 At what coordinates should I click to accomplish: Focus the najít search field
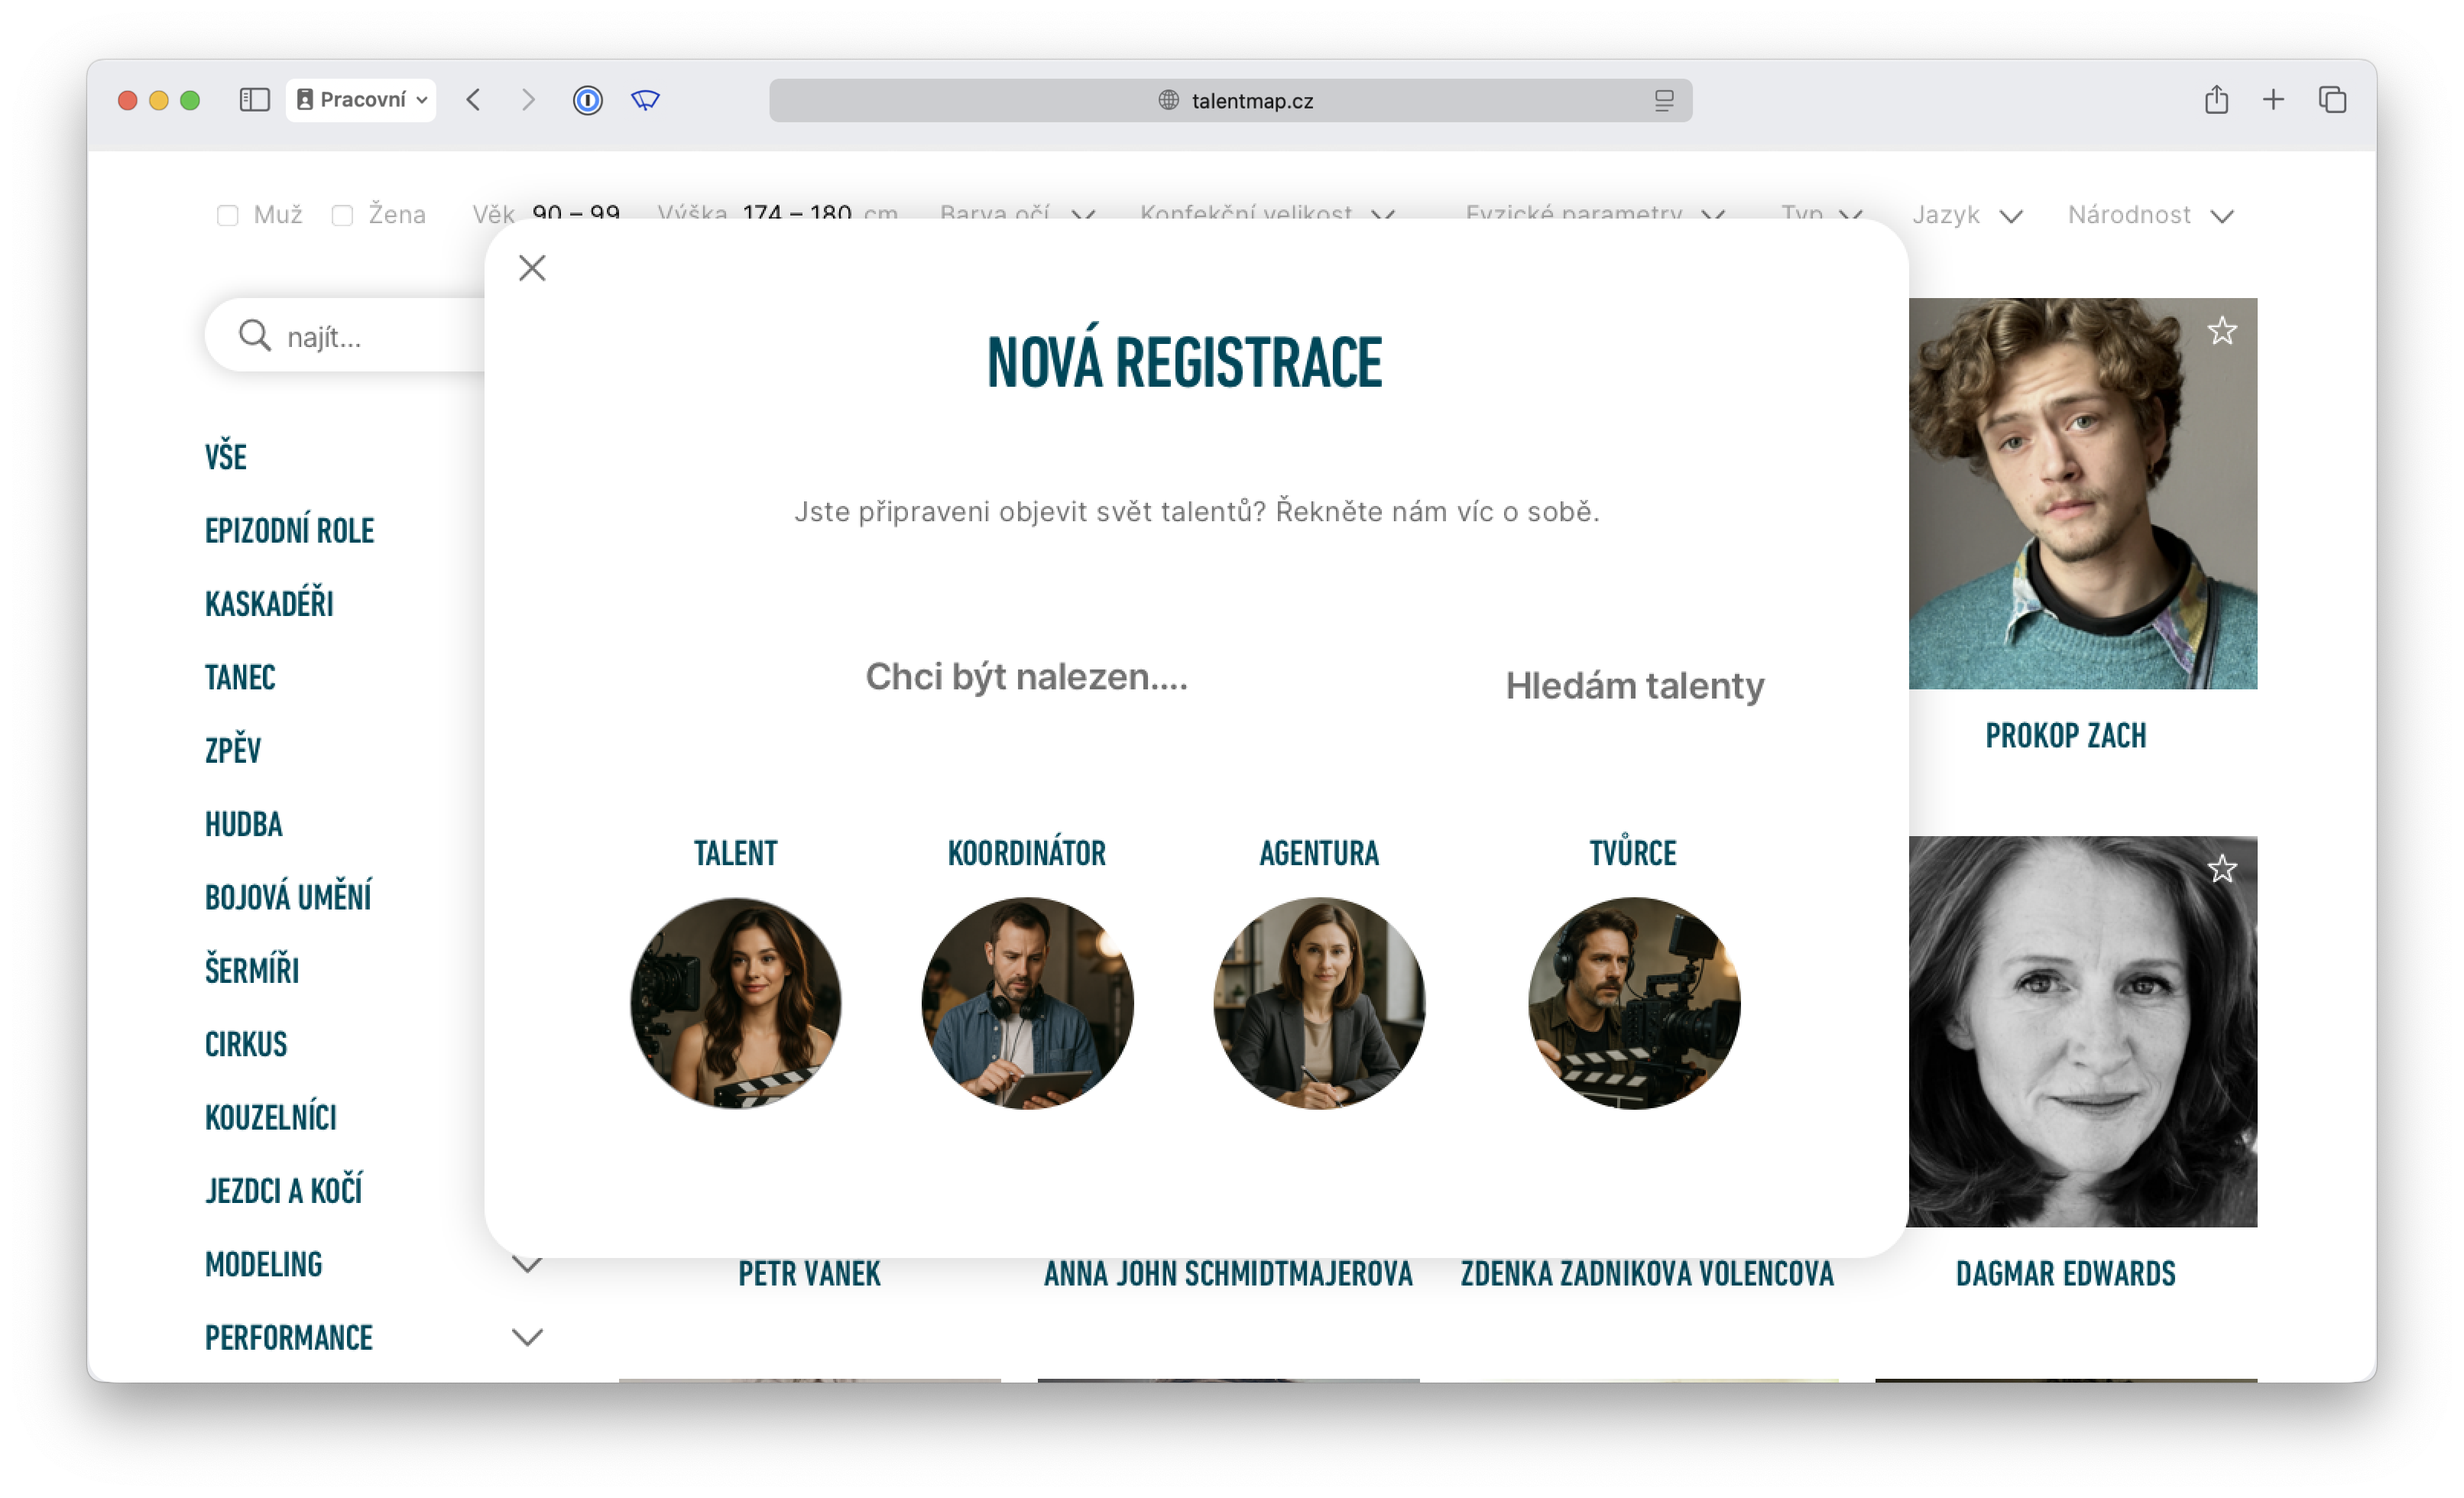click(x=345, y=336)
